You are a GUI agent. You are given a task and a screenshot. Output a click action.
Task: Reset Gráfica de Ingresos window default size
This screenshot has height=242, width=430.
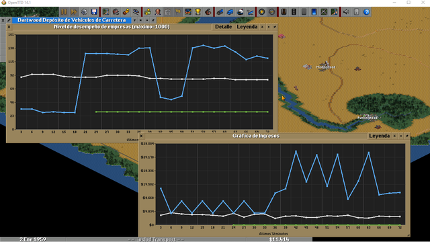click(401, 136)
